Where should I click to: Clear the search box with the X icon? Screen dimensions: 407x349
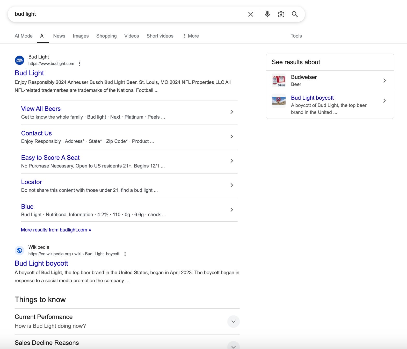pos(250,14)
